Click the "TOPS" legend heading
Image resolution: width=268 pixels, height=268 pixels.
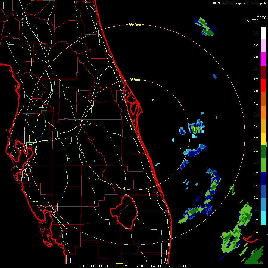tap(262, 18)
